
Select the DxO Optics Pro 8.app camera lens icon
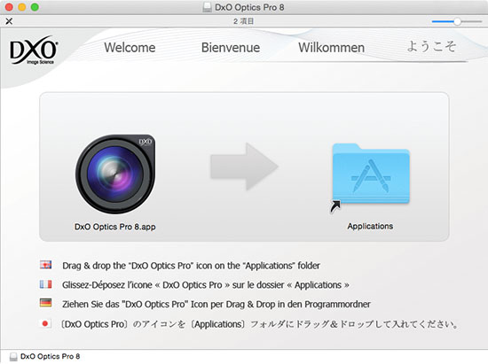click(115, 174)
